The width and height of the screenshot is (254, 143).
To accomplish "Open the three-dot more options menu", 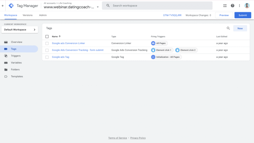I will pyautogui.click(x=239, y=6).
